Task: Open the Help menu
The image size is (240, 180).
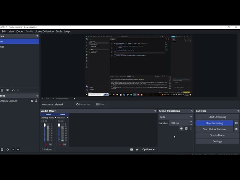Action: point(67,31)
